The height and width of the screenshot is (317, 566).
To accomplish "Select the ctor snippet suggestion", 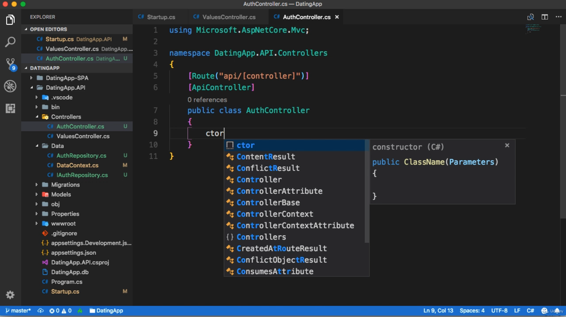I will [x=294, y=145].
